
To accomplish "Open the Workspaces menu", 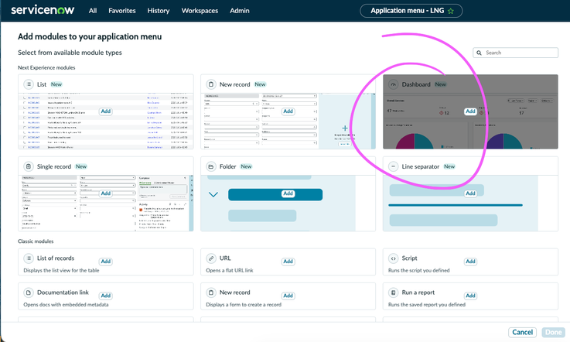I will pos(200,11).
